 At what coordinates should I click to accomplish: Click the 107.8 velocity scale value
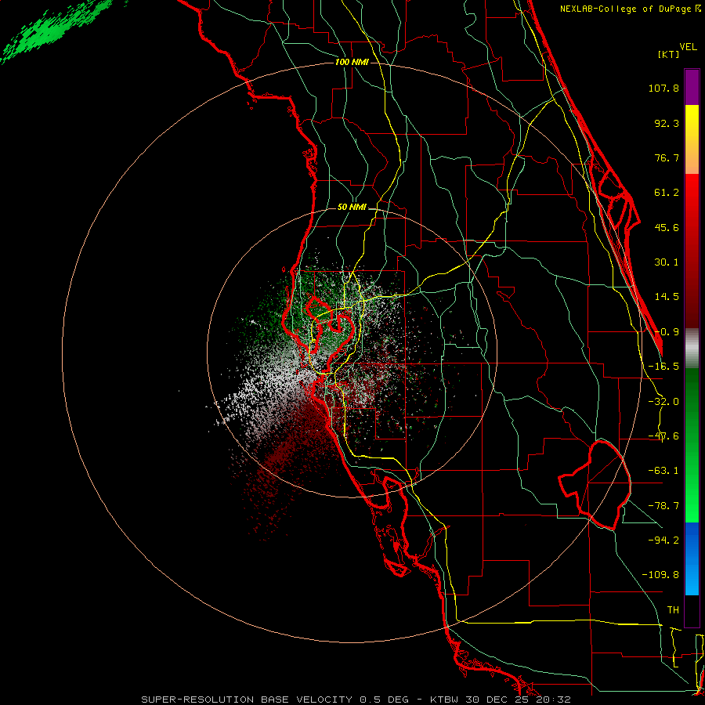point(663,88)
